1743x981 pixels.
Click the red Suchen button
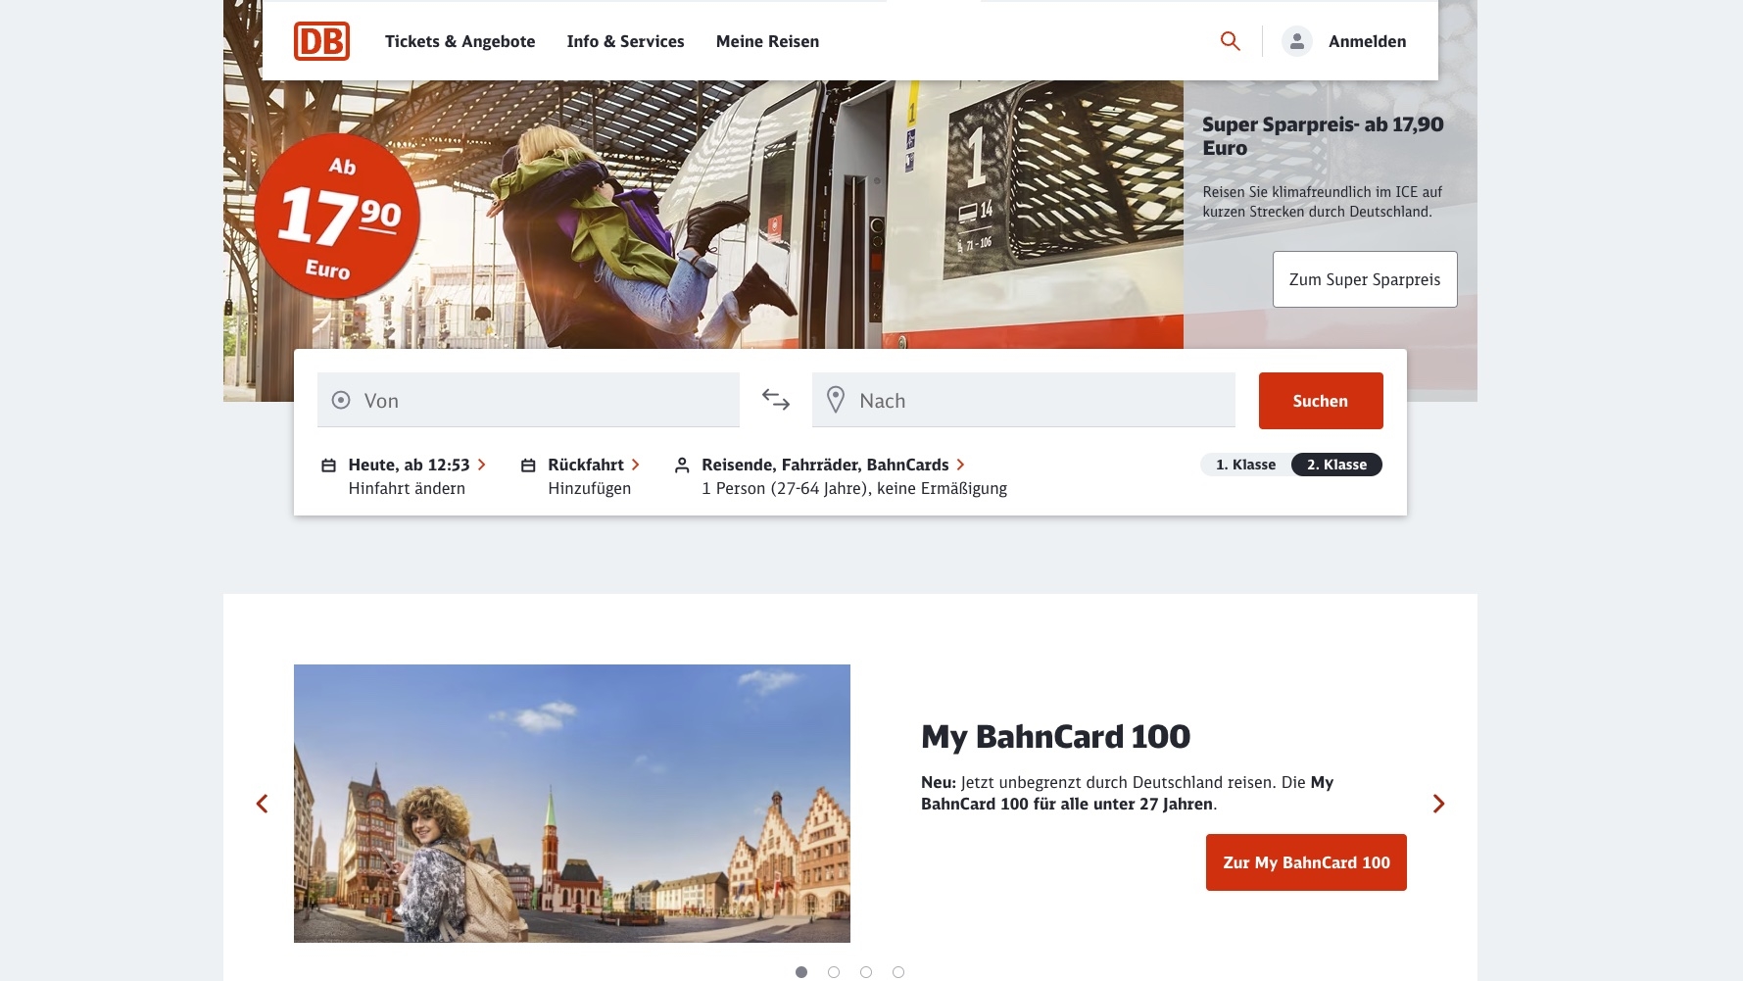1321,401
